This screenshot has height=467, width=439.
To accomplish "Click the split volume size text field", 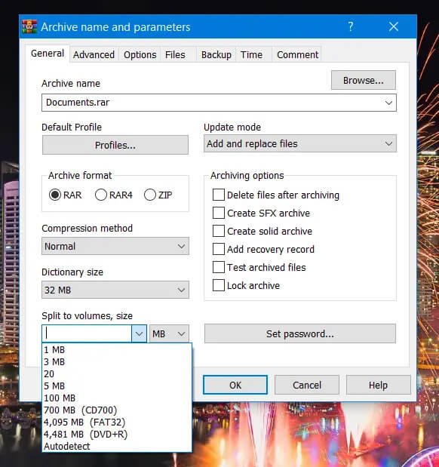I will click(87, 333).
